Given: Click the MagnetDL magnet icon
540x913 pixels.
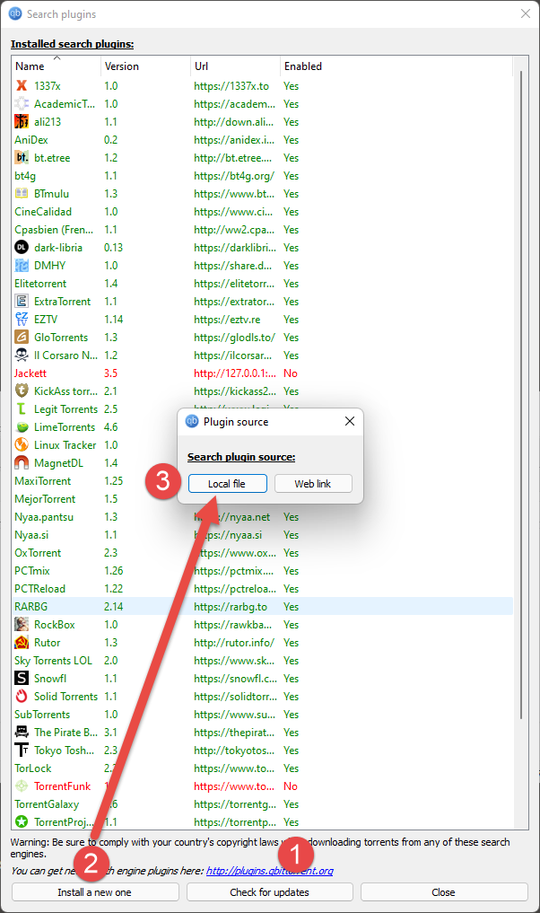Looking at the screenshot, I should click(22, 463).
